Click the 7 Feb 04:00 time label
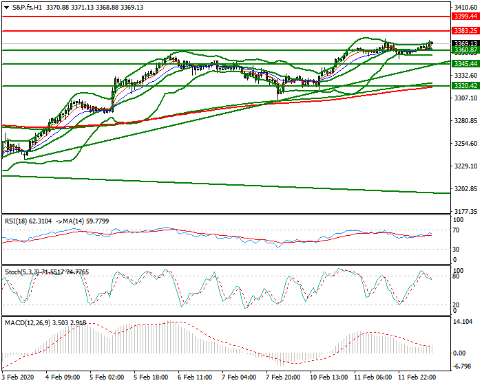The image size is (482, 385). pos(239,377)
